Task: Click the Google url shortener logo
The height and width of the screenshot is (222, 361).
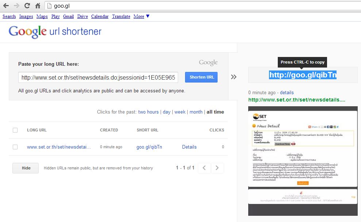Action: [55, 31]
